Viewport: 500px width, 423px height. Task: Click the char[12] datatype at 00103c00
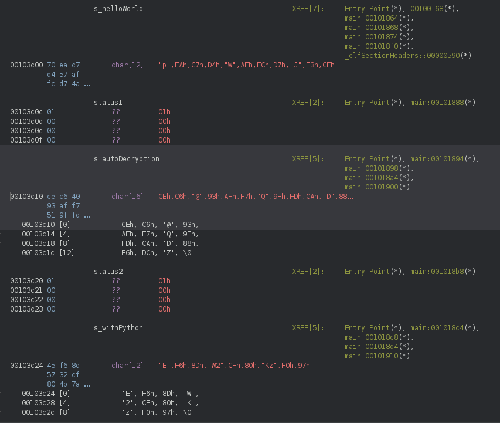(127, 65)
